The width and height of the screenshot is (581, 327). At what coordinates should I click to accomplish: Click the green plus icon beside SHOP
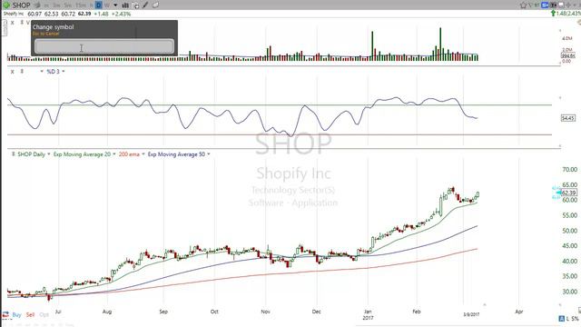tap(6, 5)
